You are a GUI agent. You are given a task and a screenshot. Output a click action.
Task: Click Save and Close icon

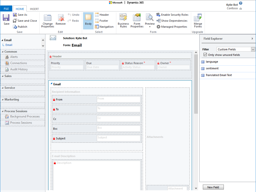click(15, 21)
